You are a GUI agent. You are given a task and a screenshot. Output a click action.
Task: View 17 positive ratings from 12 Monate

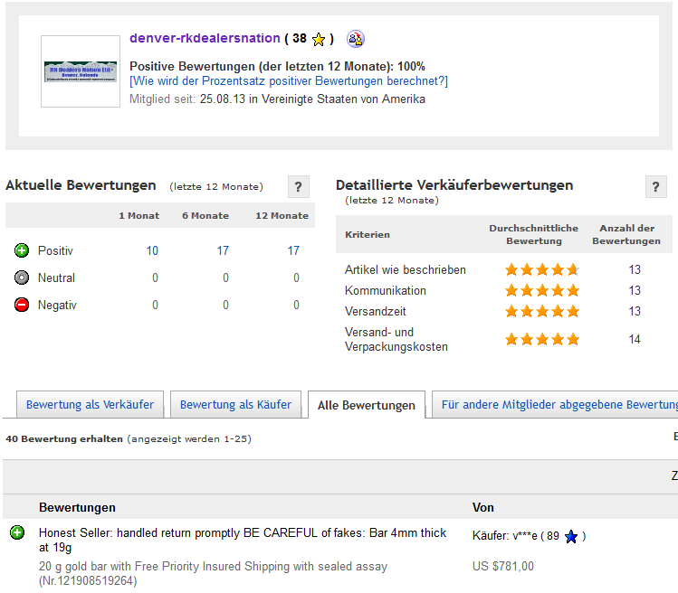(x=293, y=250)
